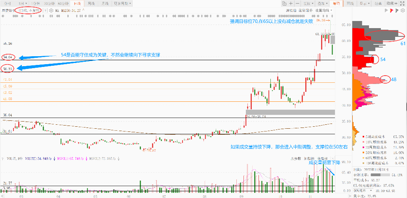Click the MAVOL1 value label

(70, 158)
